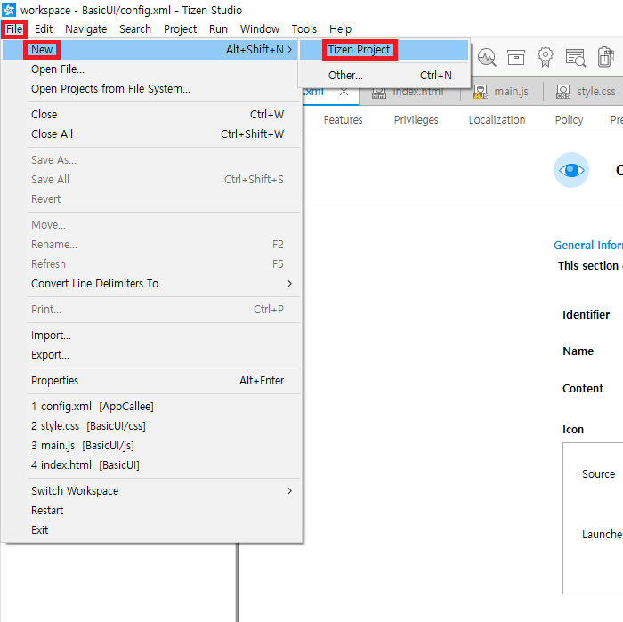Open the certificate ribbon badge toolbar icon
This screenshot has height=622, width=623.
click(546, 57)
